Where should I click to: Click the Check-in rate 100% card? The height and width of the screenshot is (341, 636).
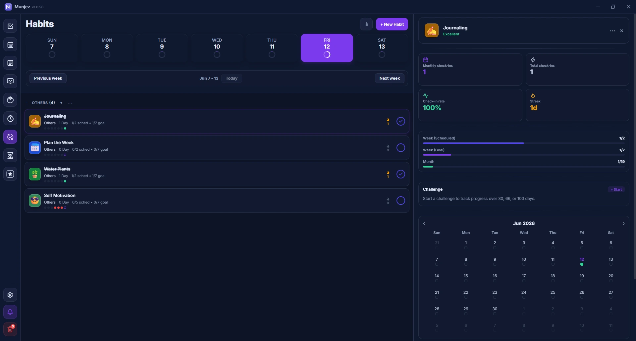pyautogui.click(x=470, y=105)
